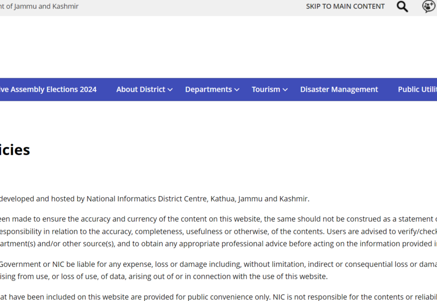This screenshot has height=301, width=437.
Task: Expand the Departments dropdown chevron
Action: 237,90
